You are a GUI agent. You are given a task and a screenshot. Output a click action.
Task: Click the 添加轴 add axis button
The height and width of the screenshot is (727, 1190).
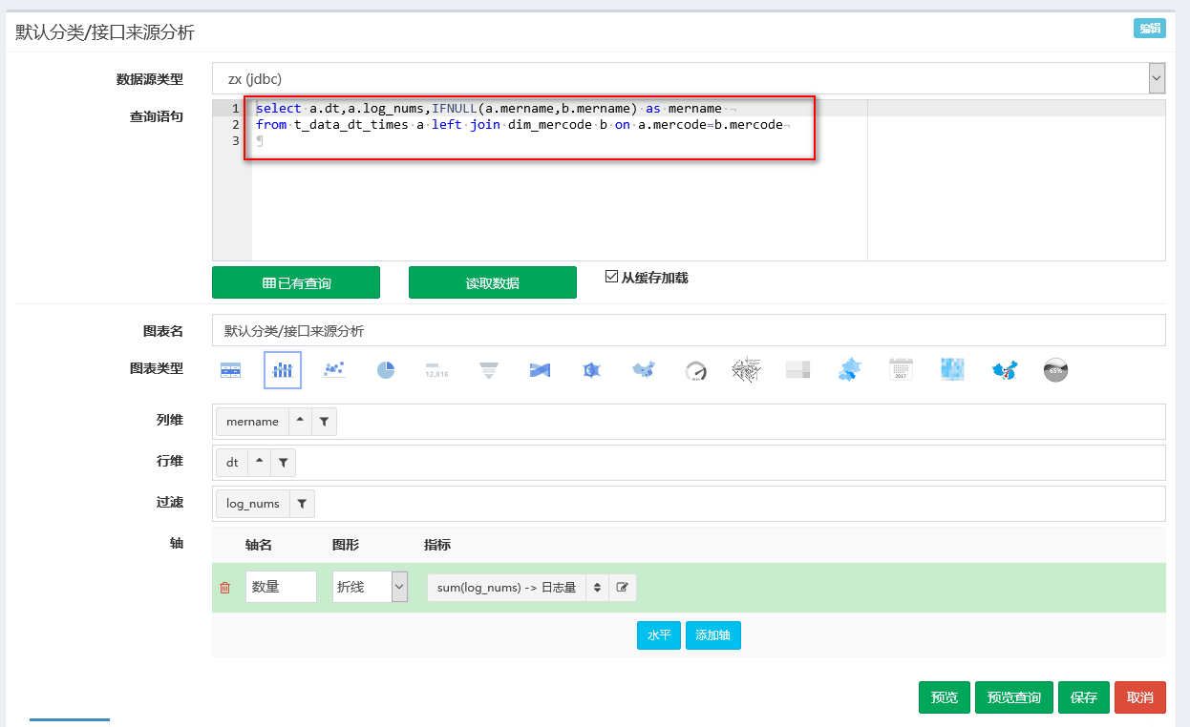click(712, 634)
